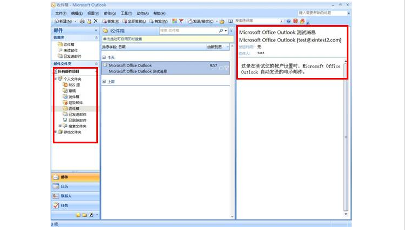Open the 搜索通讯簿 dropdown arrow

pyautogui.click(x=281, y=21)
